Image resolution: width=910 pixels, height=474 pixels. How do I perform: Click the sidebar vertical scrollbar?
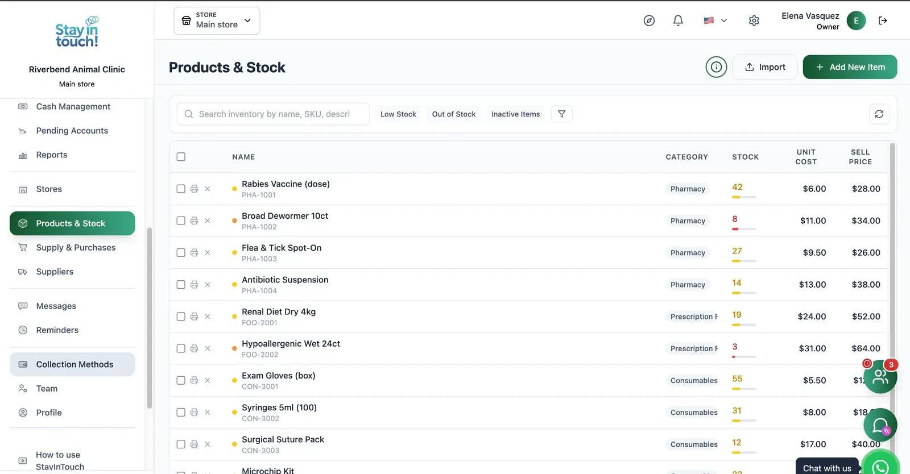150,318
